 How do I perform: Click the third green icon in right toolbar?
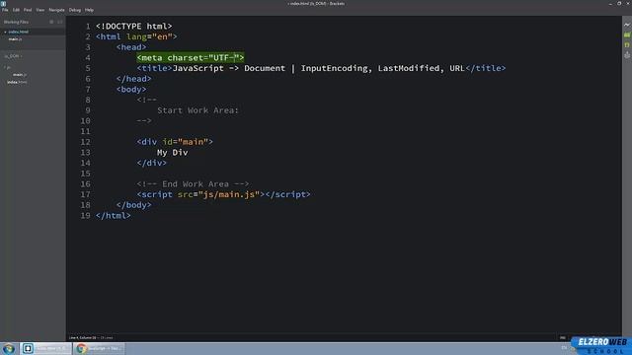point(627,45)
